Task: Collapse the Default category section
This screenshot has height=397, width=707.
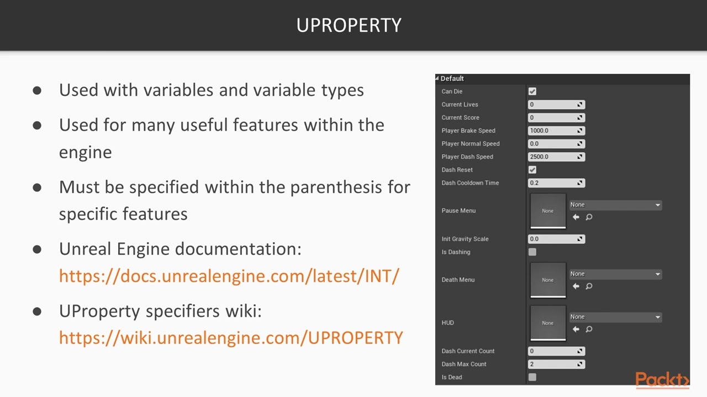Action: 437,78
